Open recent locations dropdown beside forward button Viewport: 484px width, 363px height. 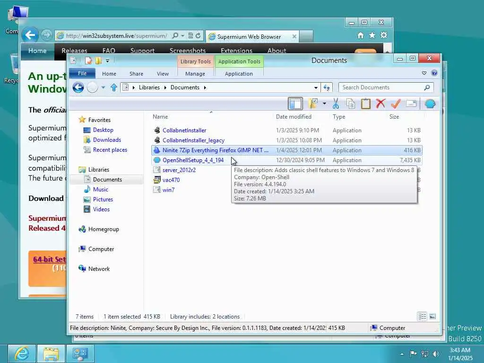pos(103,87)
